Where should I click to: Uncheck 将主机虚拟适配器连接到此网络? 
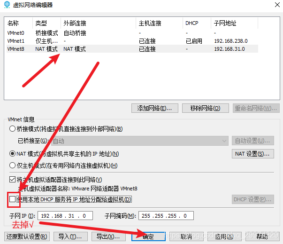tap(12, 180)
